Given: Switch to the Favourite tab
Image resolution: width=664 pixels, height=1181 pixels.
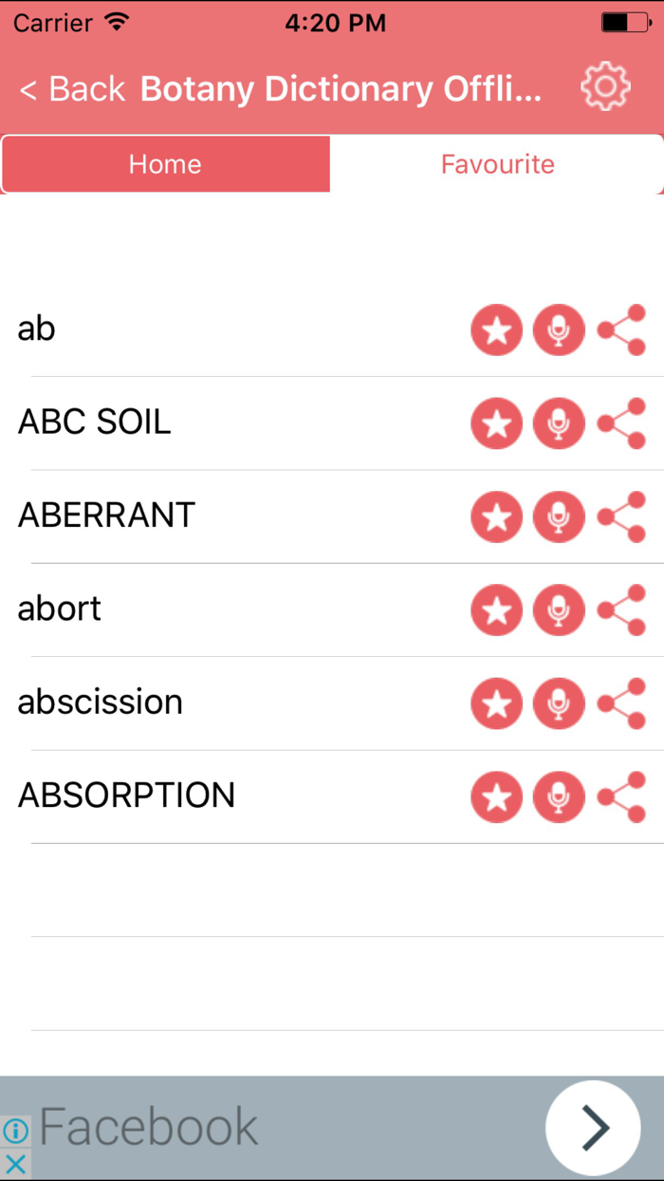Looking at the screenshot, I should click(x=497, y=163).
